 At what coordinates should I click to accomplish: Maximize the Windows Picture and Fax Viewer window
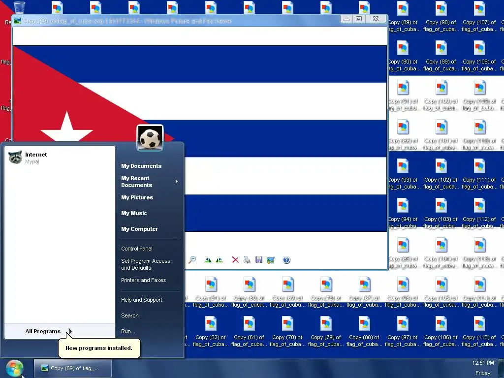click(x=359, y=19)
